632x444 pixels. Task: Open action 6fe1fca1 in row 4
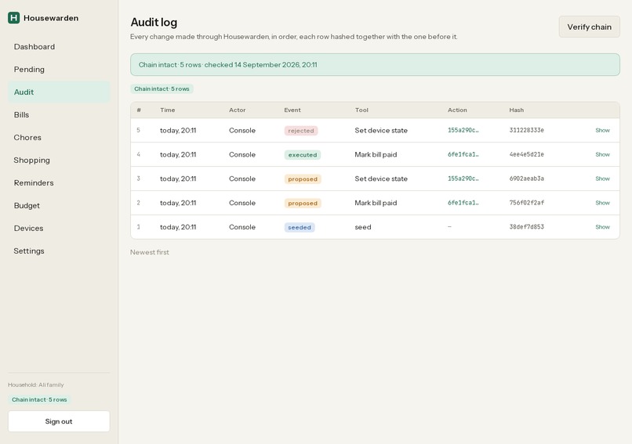(x=463, y=154)
